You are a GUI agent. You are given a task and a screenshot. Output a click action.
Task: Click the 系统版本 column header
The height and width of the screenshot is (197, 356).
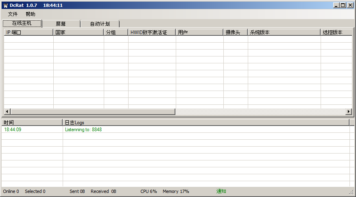[x=284, y=32]
